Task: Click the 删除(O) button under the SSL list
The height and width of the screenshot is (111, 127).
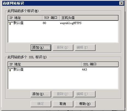Action: [63, 94]
